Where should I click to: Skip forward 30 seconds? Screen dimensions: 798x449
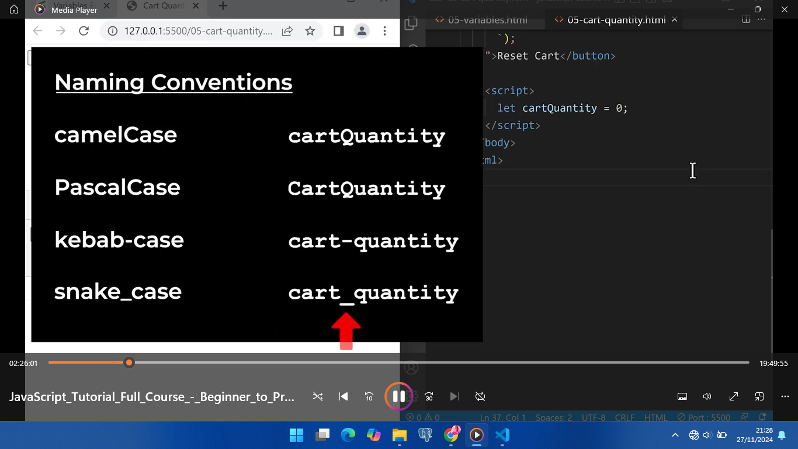[429, 396]
